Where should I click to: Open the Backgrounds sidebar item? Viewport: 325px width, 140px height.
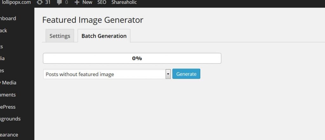[x=10, y=119]
